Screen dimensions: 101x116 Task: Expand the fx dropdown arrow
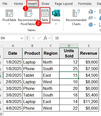pos(50,38)
